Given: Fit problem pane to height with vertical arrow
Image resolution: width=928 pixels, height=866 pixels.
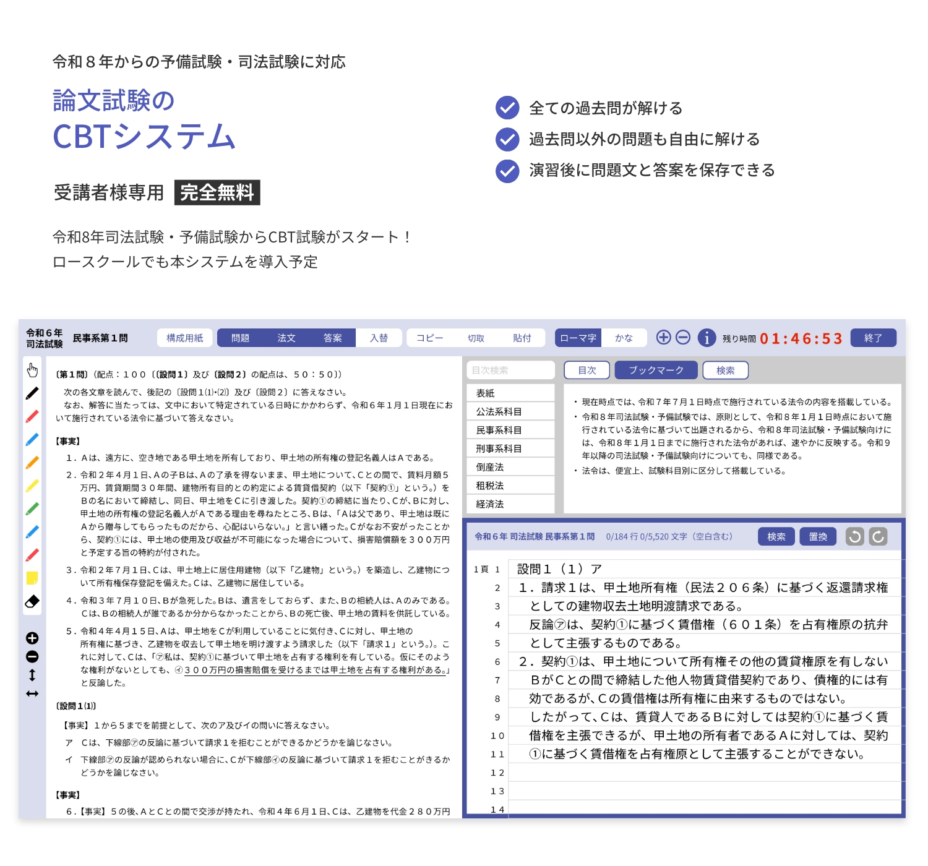Looking at the screenshot, I should click(x=32, y=675).
